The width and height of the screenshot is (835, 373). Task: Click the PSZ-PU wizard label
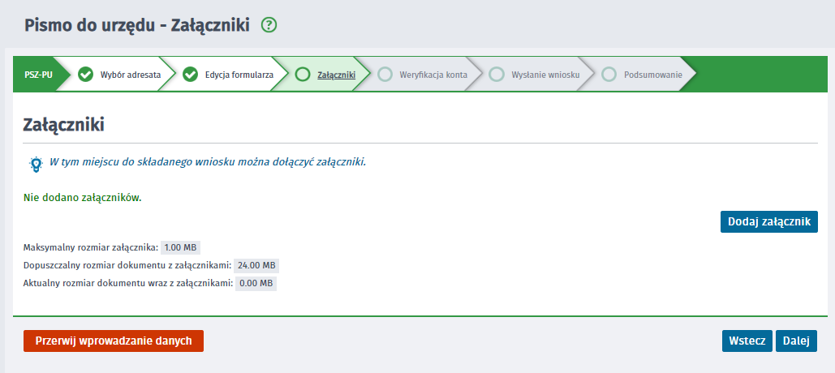[x=38, y=75]
